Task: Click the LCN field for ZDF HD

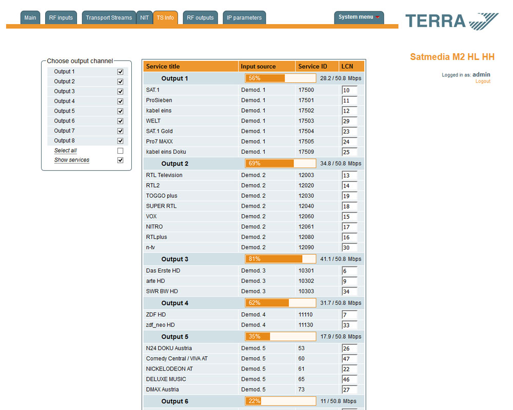Action: [x=349, y=315]
